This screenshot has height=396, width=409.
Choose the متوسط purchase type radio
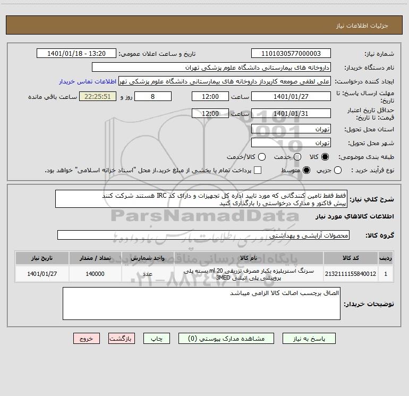click(306, 170)
